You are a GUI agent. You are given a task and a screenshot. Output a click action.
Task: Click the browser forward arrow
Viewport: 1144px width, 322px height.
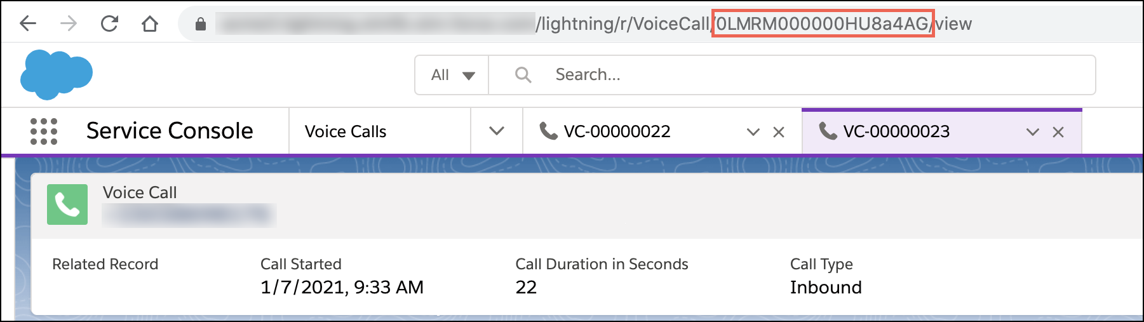point(69,24)
